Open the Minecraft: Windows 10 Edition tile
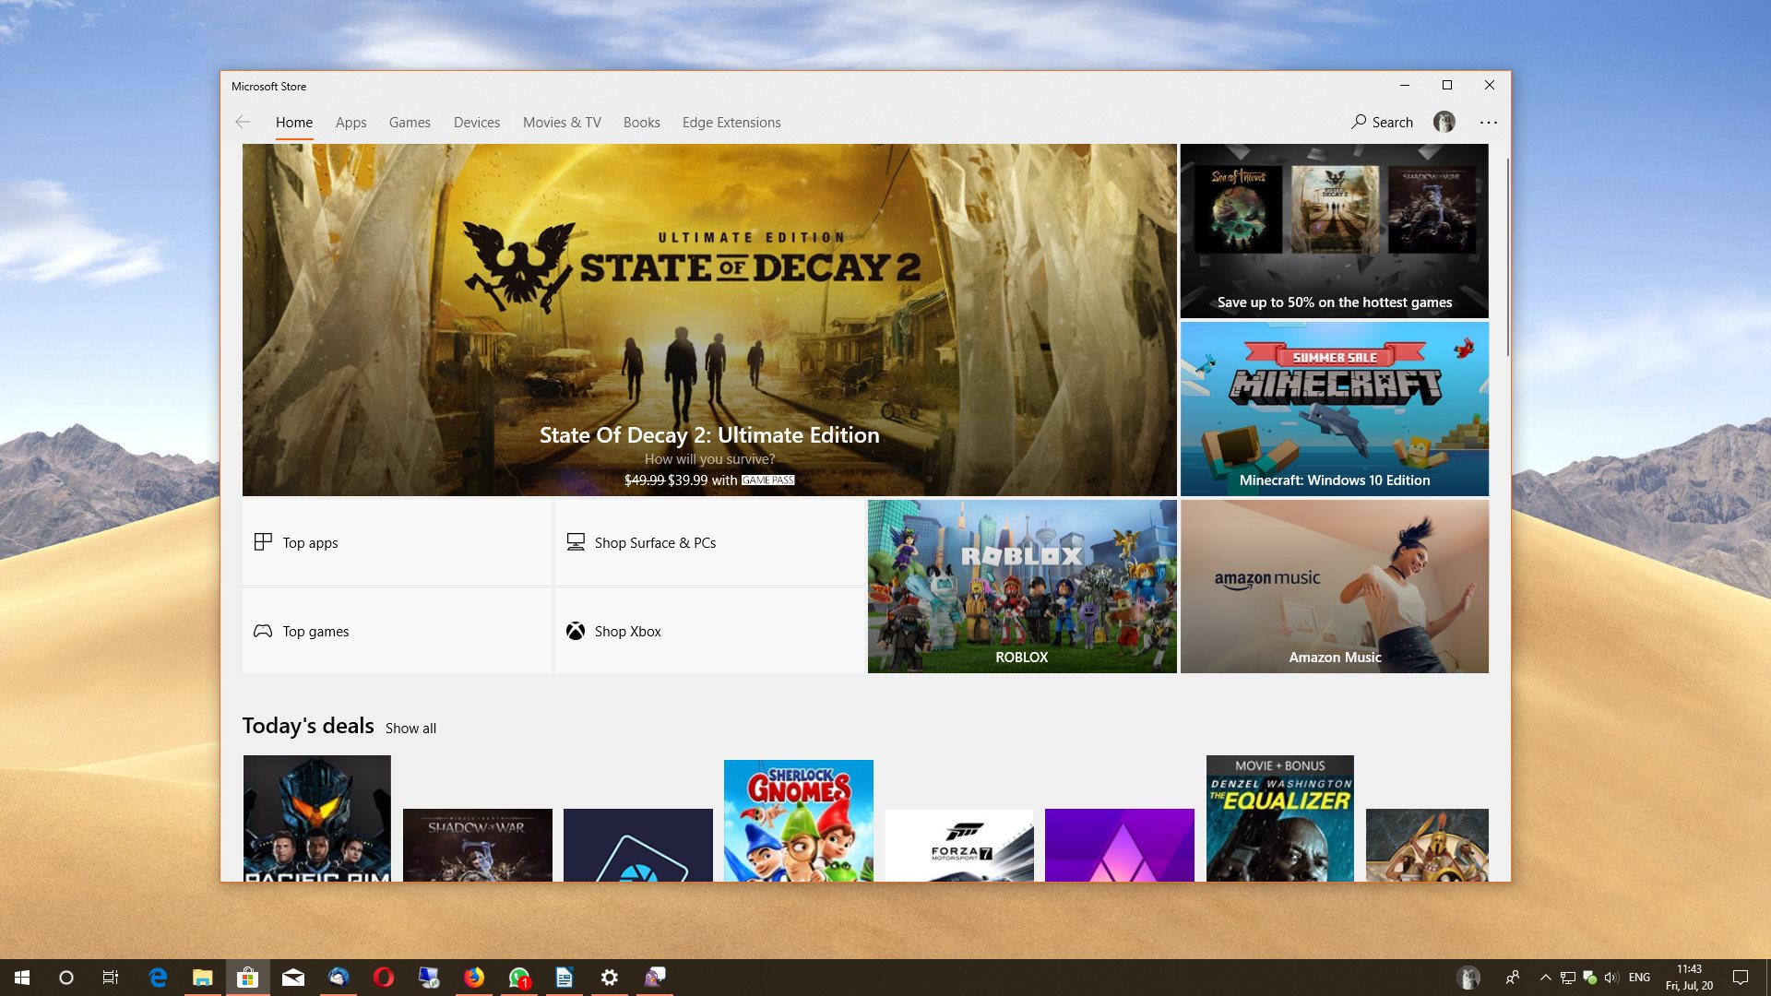 (1334, 409)
